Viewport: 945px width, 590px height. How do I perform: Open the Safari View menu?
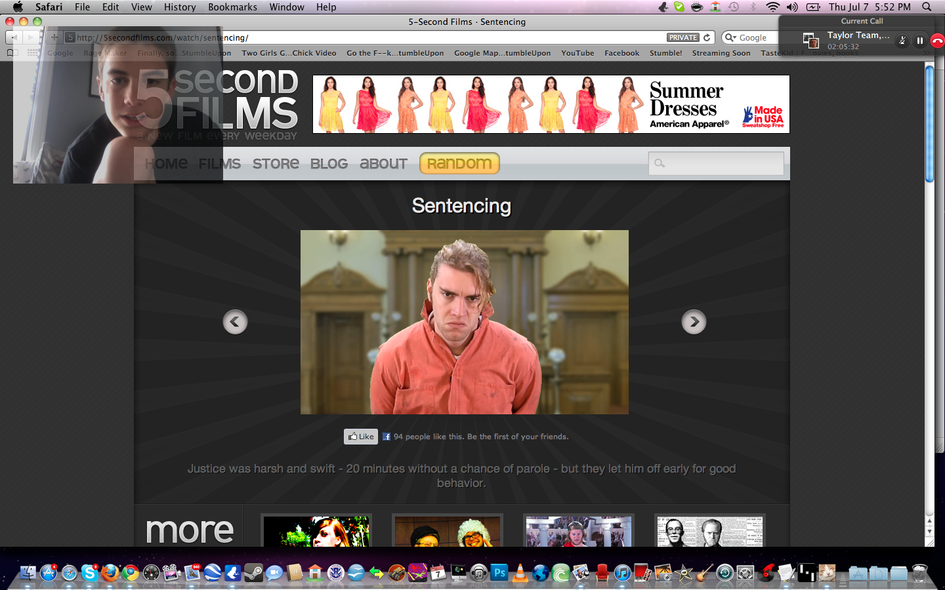coord(141,7)
